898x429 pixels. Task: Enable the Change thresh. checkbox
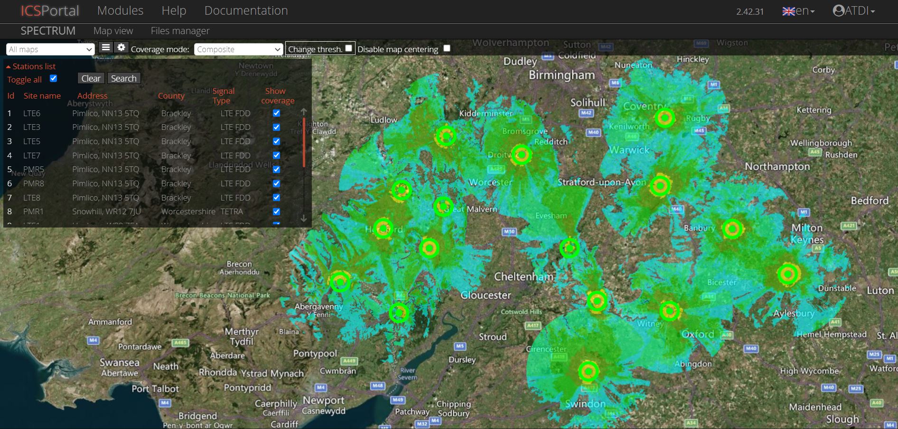tap(348, 48)
